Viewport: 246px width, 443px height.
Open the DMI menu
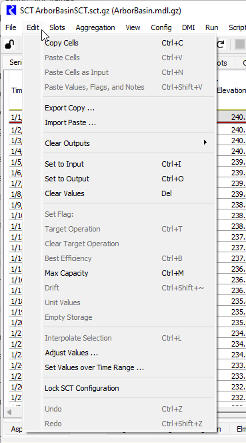pos(188,27)
